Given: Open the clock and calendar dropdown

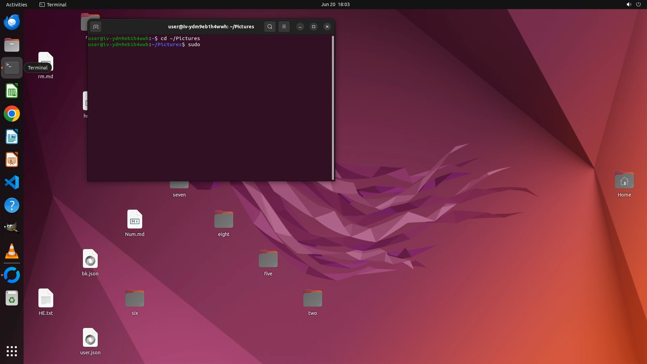Looking at the screenshot, I should coord(335,4).
